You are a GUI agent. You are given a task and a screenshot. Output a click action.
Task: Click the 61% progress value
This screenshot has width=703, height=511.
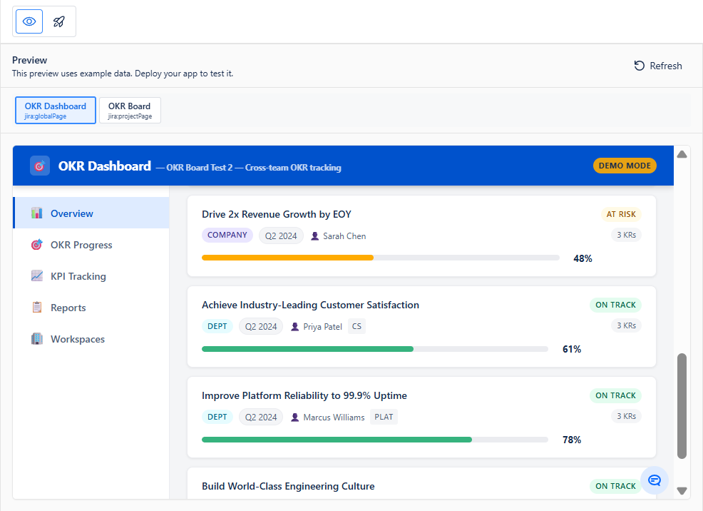click(572, 349)
